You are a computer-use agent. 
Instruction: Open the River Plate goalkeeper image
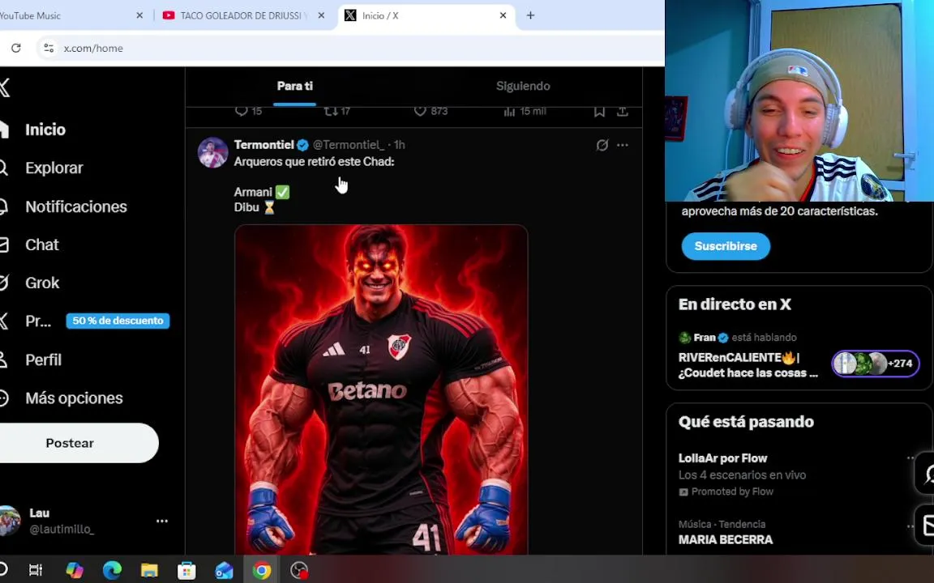click(381, 389)
